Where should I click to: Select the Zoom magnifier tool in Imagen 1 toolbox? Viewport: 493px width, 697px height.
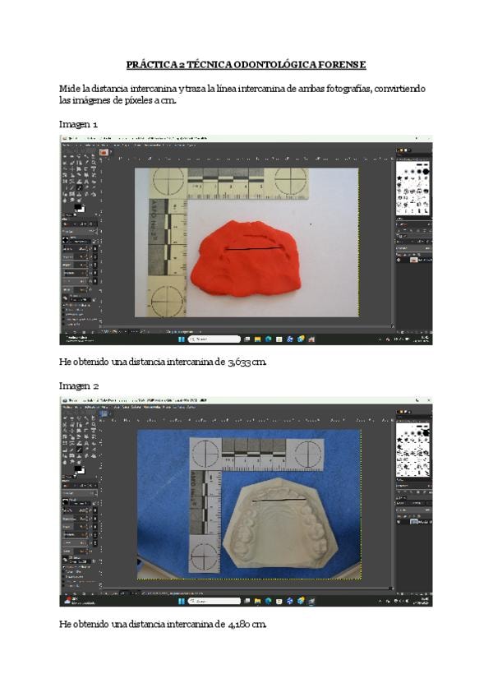[93, 163]
